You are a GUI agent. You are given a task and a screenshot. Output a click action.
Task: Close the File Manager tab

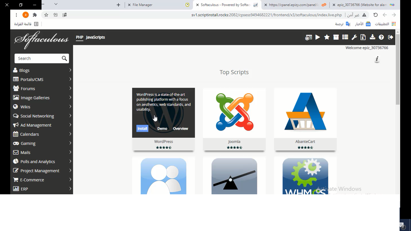coord(129,5)
